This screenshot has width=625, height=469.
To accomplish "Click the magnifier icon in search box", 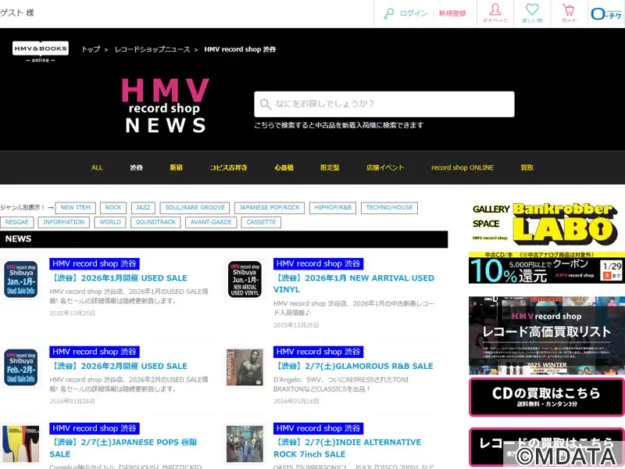I will point(265,104).
